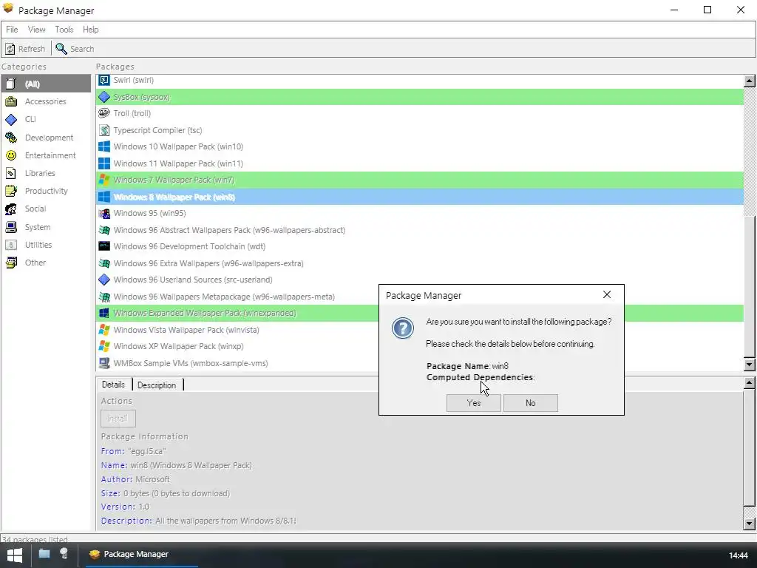This screenshot has width=757, height=568.
Task: Click the Refresh toolbar button
Action: 25,49
